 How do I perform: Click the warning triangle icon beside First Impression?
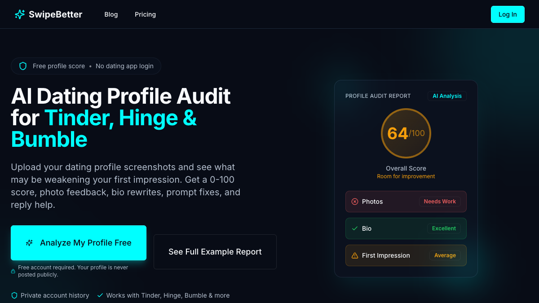(355, 255)
